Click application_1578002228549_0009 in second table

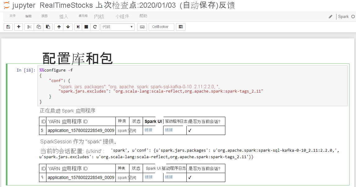pos(81,177)
